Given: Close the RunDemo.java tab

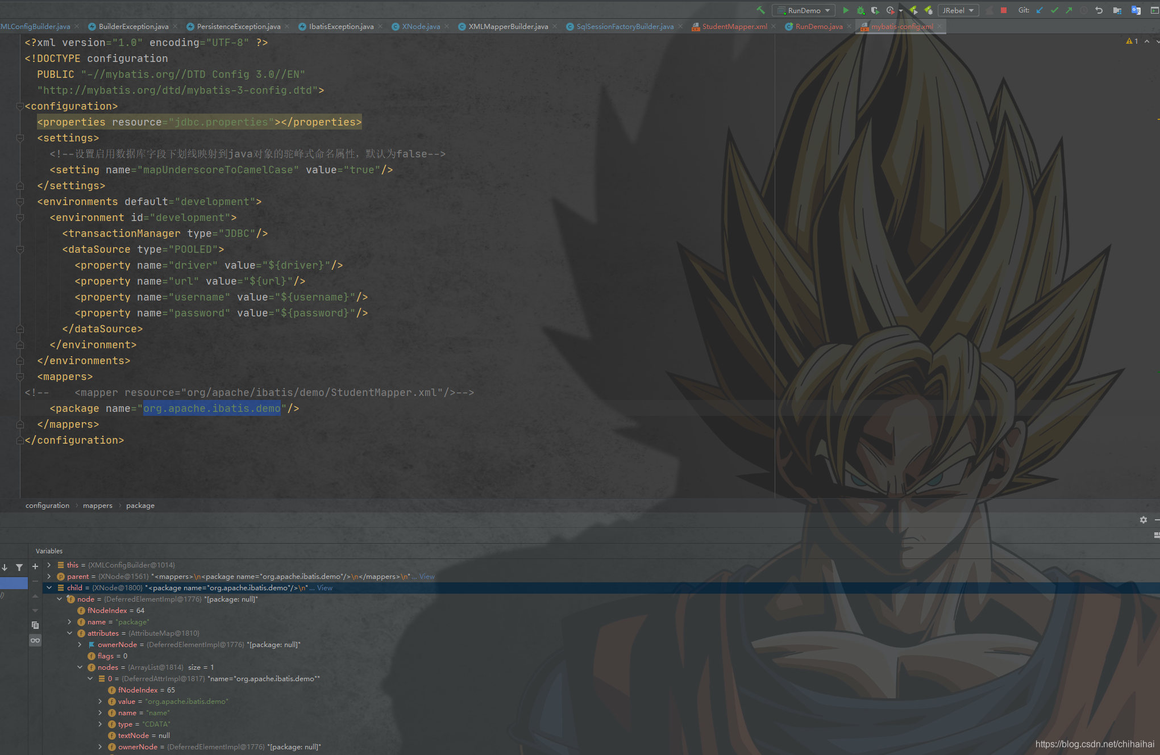Looking at the screenshot, I should tap(849, 26).
